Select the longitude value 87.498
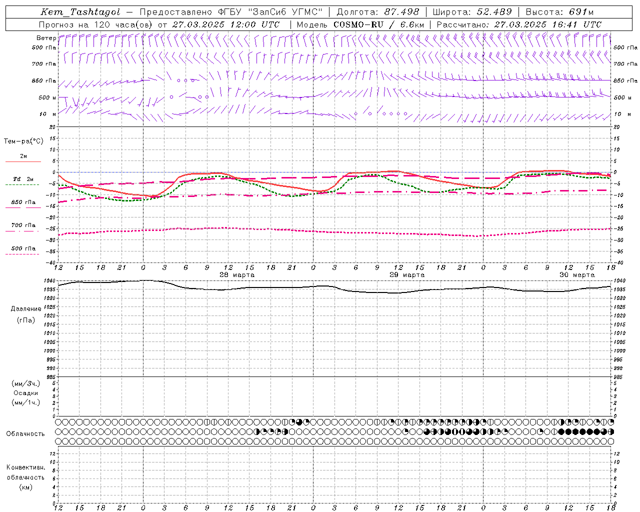640x512 pixels. coord(402,12)
